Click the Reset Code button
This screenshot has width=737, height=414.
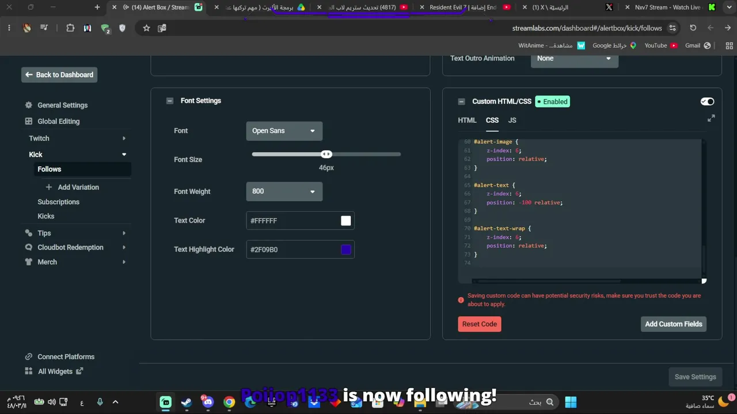coord(480,324)
